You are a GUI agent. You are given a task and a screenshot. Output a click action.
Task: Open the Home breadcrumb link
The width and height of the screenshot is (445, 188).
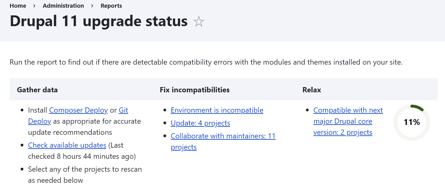click(18, 6)
